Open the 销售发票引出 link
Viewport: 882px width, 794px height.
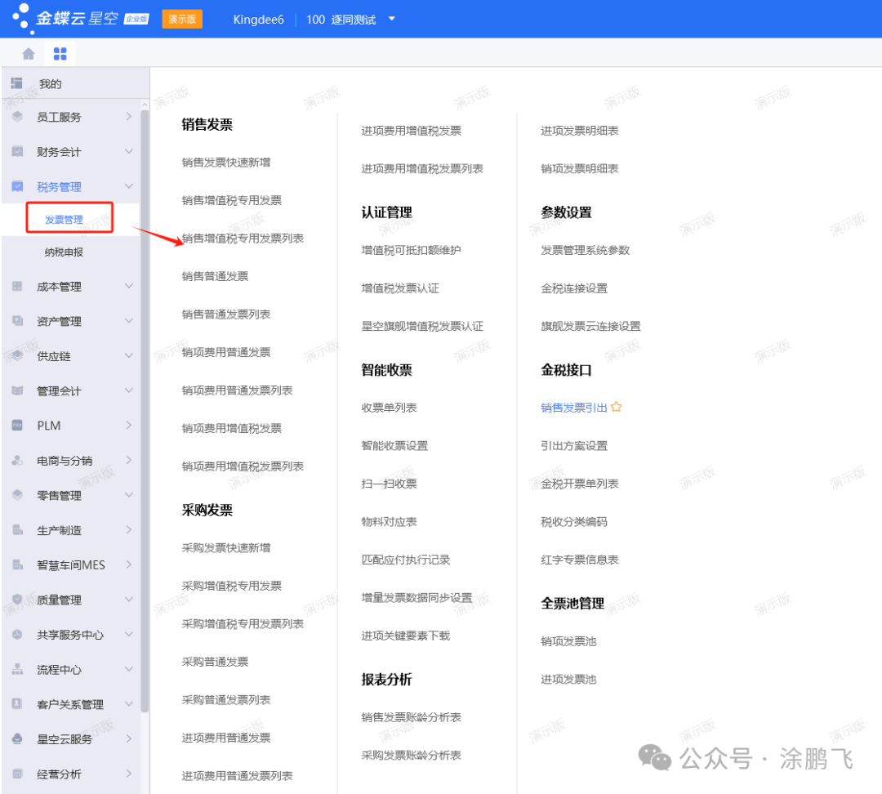tap(573, 408)
